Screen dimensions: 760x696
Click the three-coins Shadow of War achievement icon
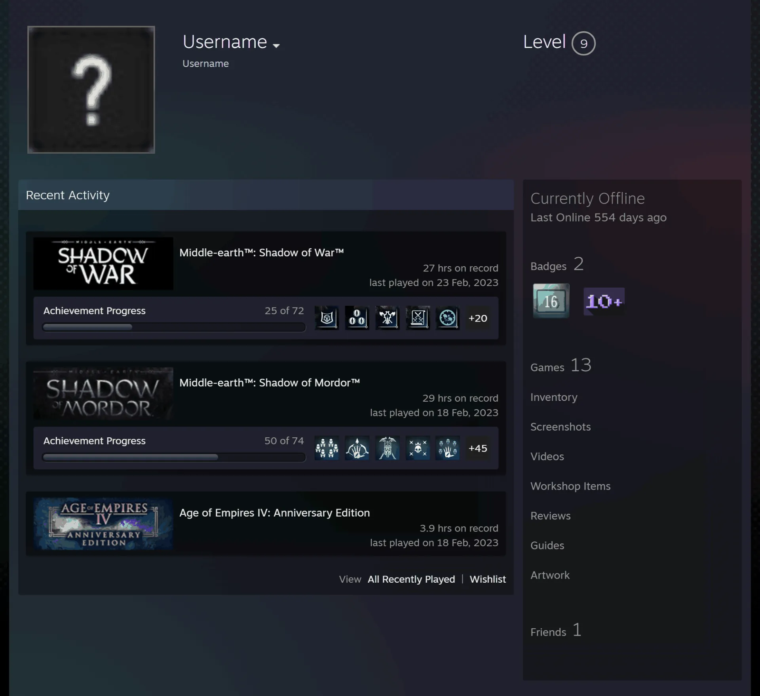coord(357,318)
